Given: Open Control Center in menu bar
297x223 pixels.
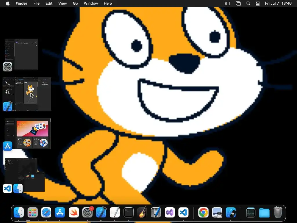Looking at the screenshot, I should tap(258, 3).
